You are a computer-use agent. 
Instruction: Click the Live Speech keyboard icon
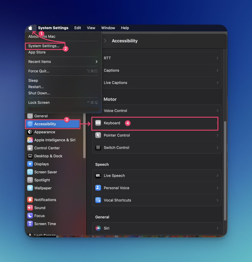98,176
